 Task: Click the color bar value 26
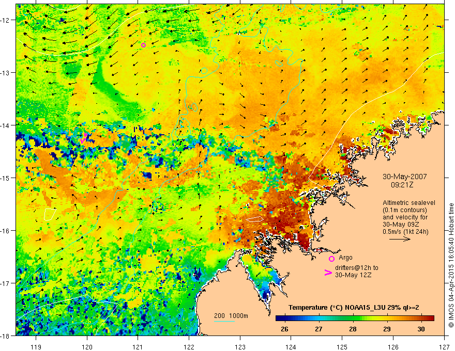tap(284, 329)
